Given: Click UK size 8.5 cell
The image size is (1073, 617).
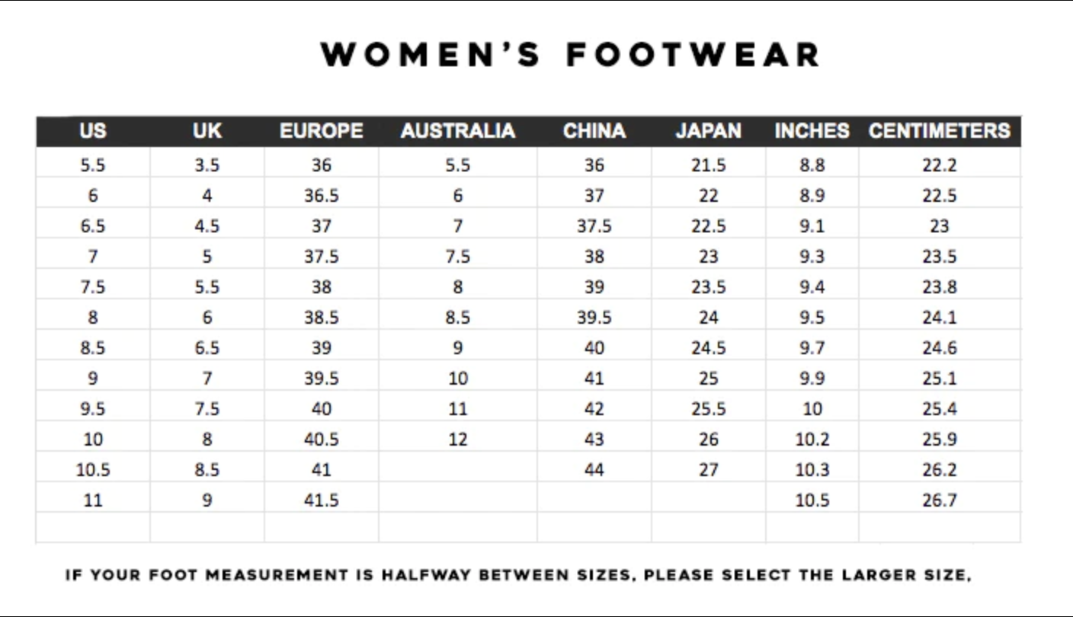Looking at the screenshot, I should [207, 470].
